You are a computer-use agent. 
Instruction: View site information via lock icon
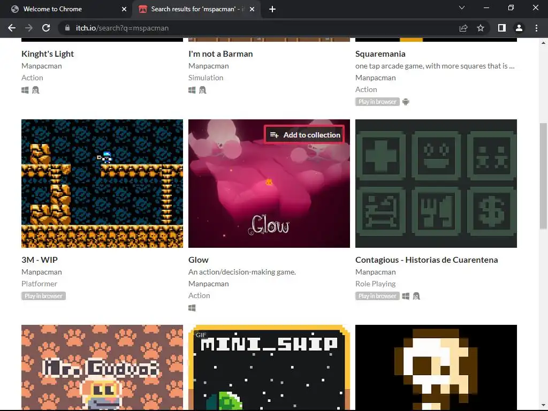(x=67, y=28)
